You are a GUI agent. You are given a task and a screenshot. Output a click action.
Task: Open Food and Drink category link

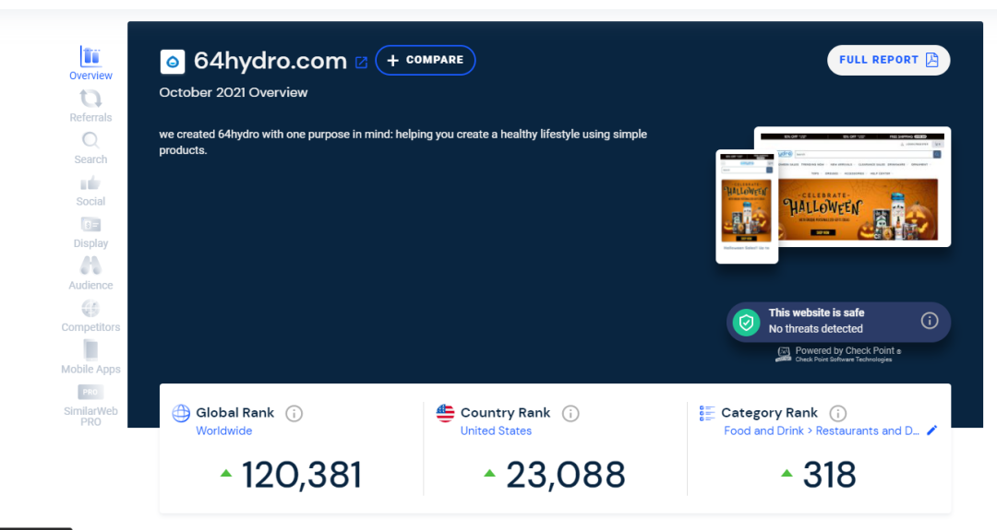[821, 430]
